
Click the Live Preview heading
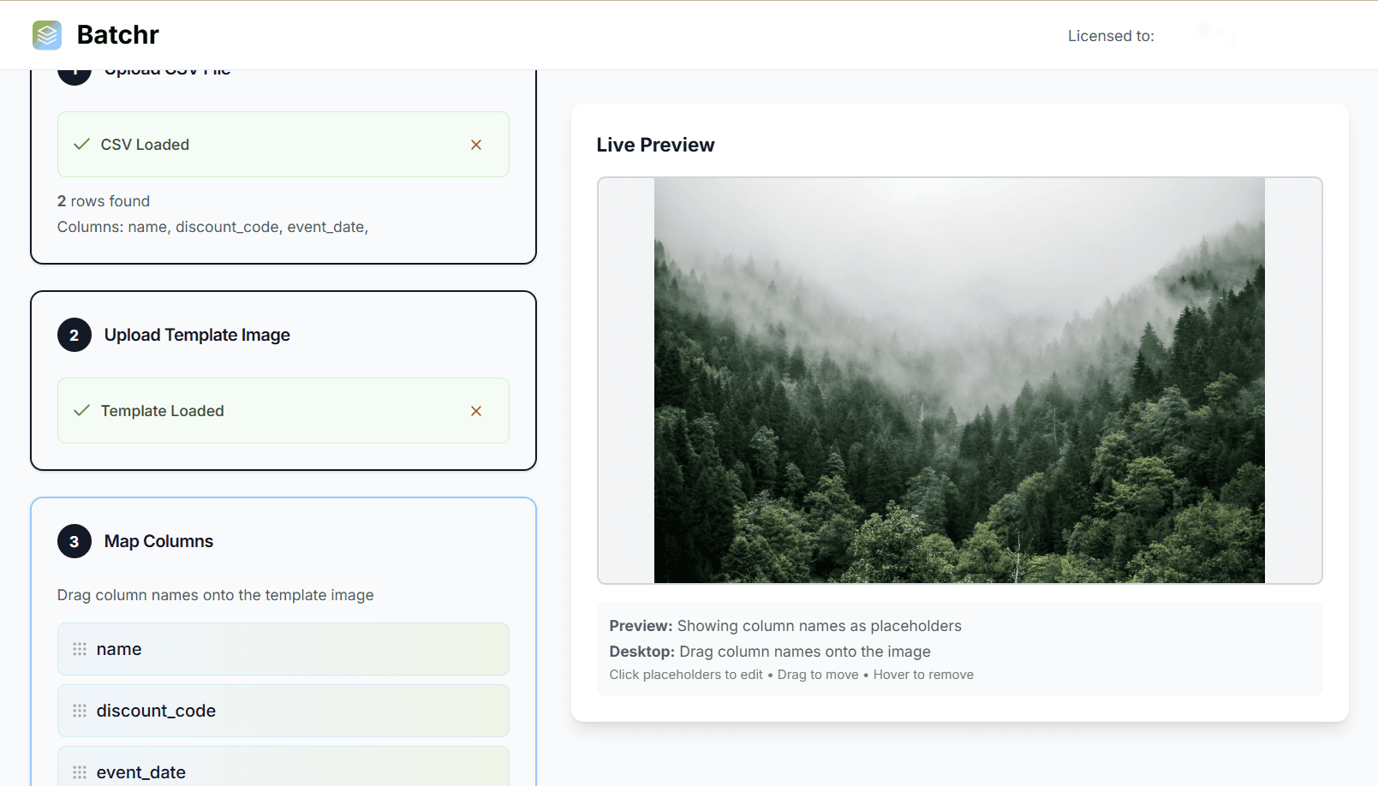coord(655,144)
